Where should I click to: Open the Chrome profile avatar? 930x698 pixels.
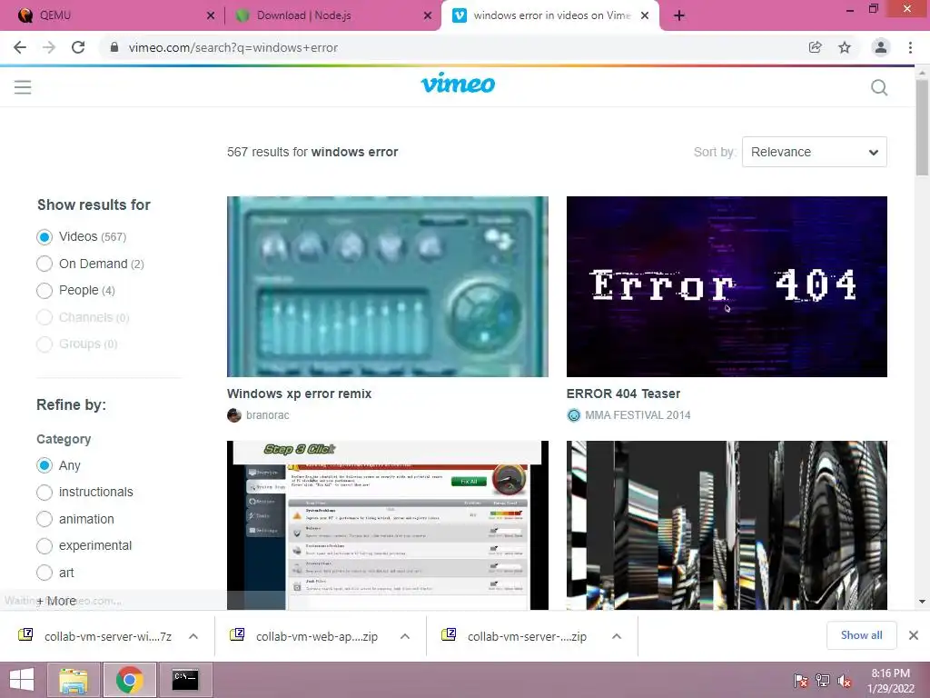(881, 47)
